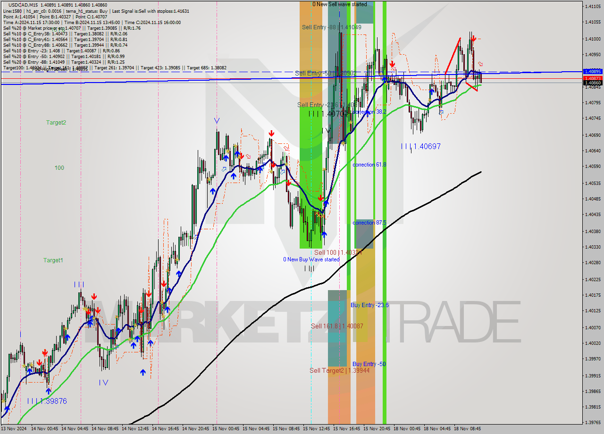Screen dimensions: 604x434
Task: Click the 'I I I 1.39876' wave label
Action: [x=47, y=401]
